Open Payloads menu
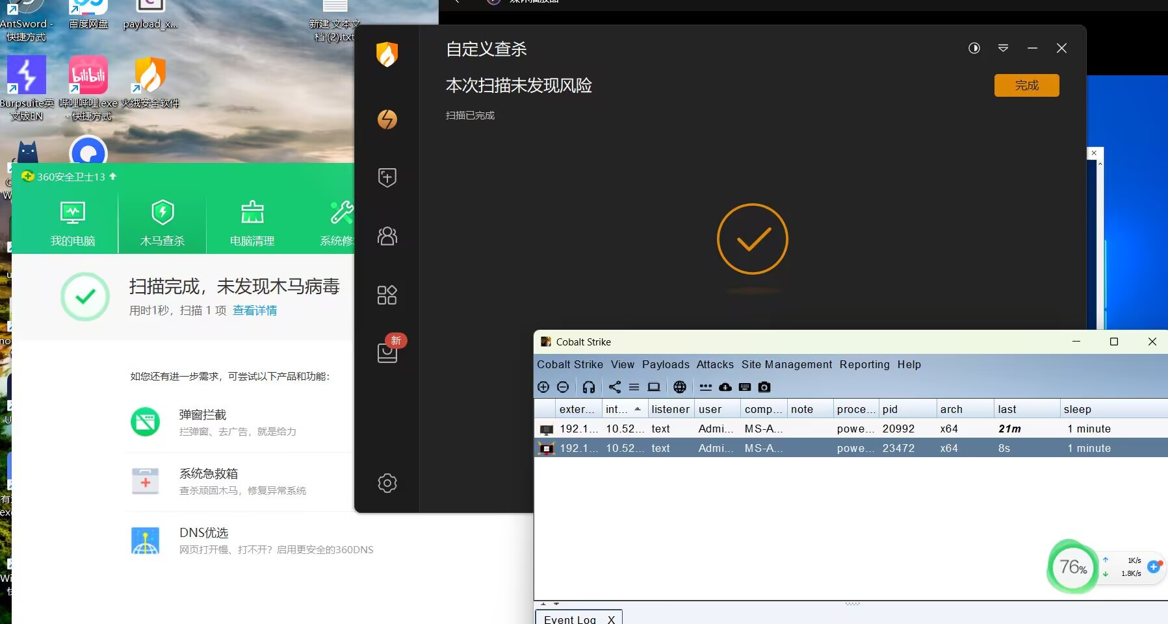The width and height of the screenshot is (1168, 624). (666, 364)
